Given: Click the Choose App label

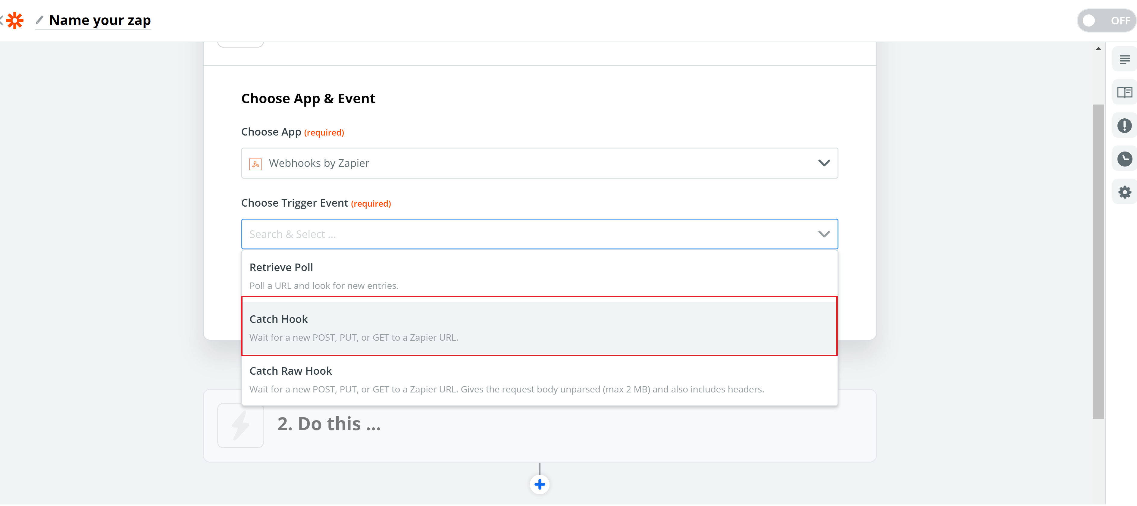Looking at the screenshot, I should [271, 132].
